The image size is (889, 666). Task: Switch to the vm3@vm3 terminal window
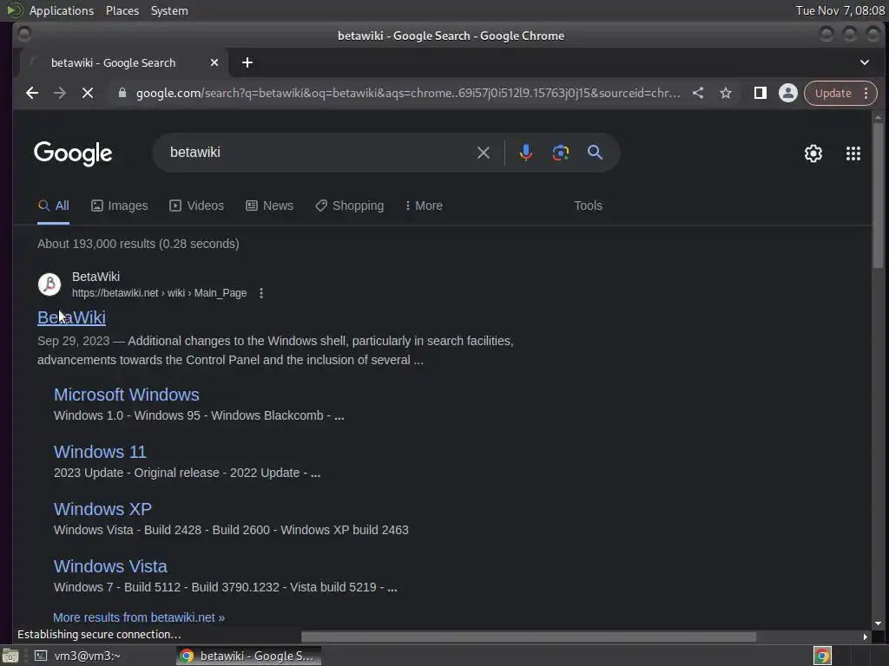click(78, 656)
